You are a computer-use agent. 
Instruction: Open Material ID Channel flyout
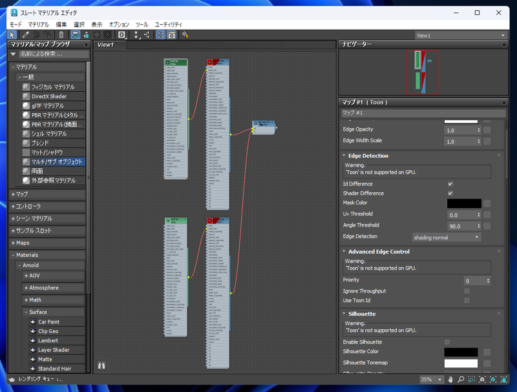tap(121, 35)
